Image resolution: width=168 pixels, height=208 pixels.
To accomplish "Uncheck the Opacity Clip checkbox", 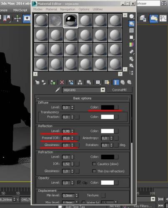I will tap(79, 183).
